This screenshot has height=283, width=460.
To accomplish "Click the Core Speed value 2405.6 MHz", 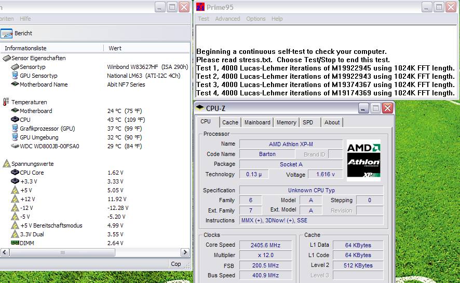I will 265,245.
